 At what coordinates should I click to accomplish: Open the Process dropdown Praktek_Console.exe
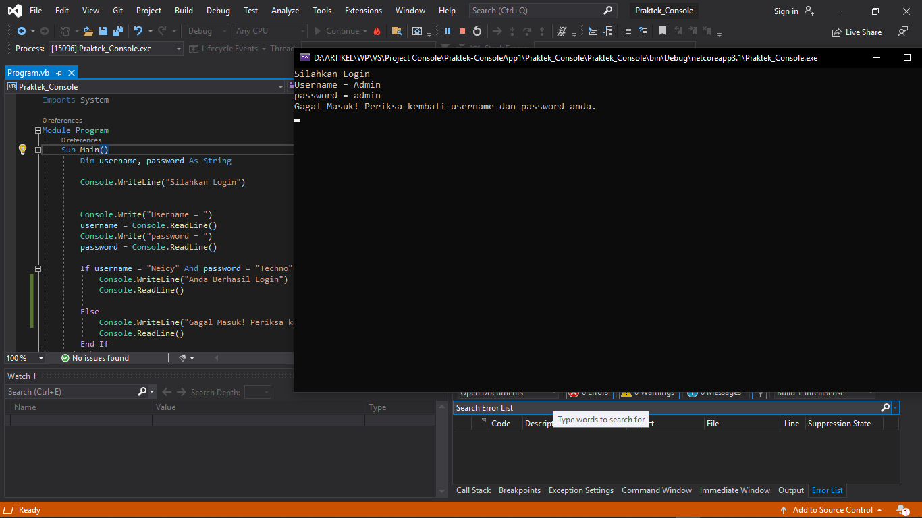(x=115, y=49)
